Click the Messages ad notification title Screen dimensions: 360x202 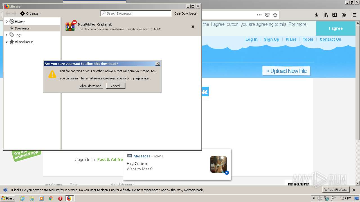pos(142,156)
